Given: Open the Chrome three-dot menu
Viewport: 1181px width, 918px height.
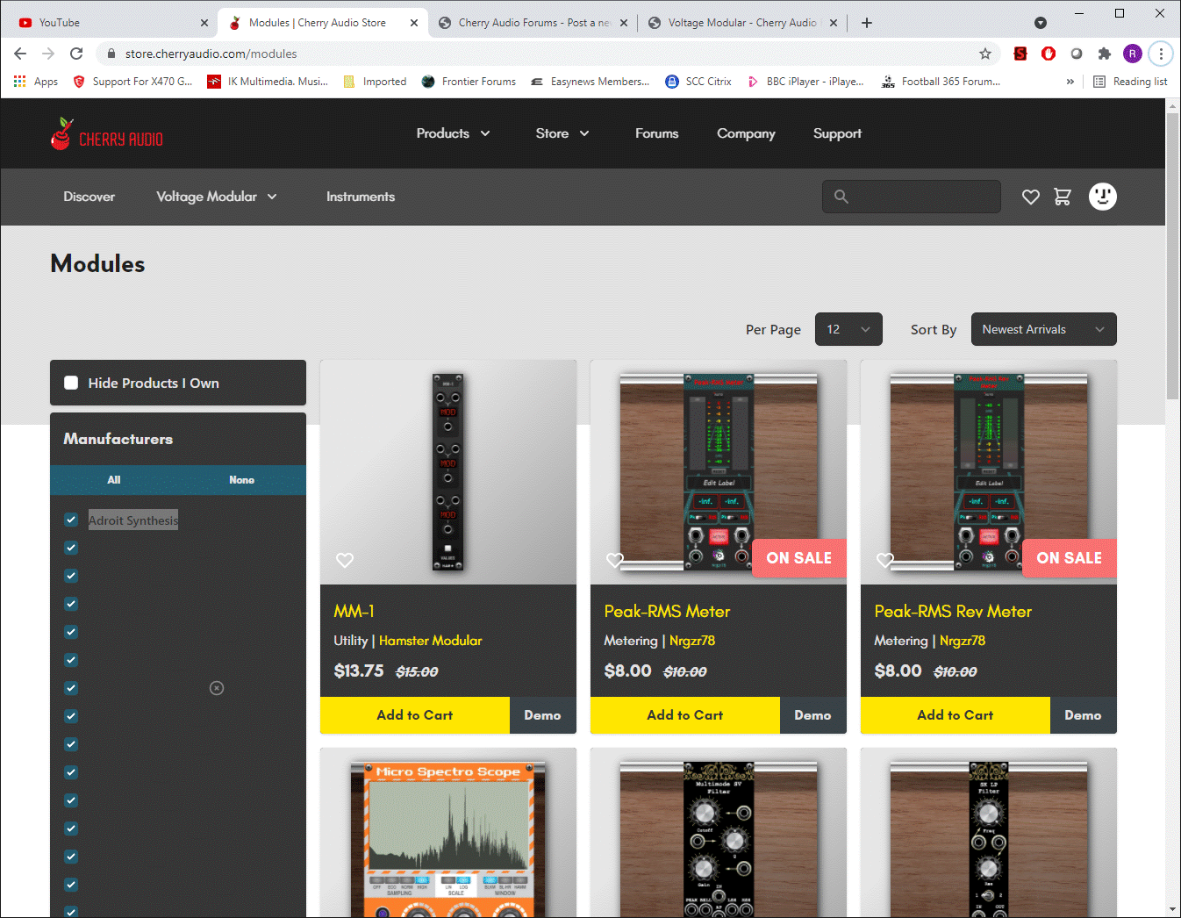Looking at the screenshot, I should coord(1161,54).
